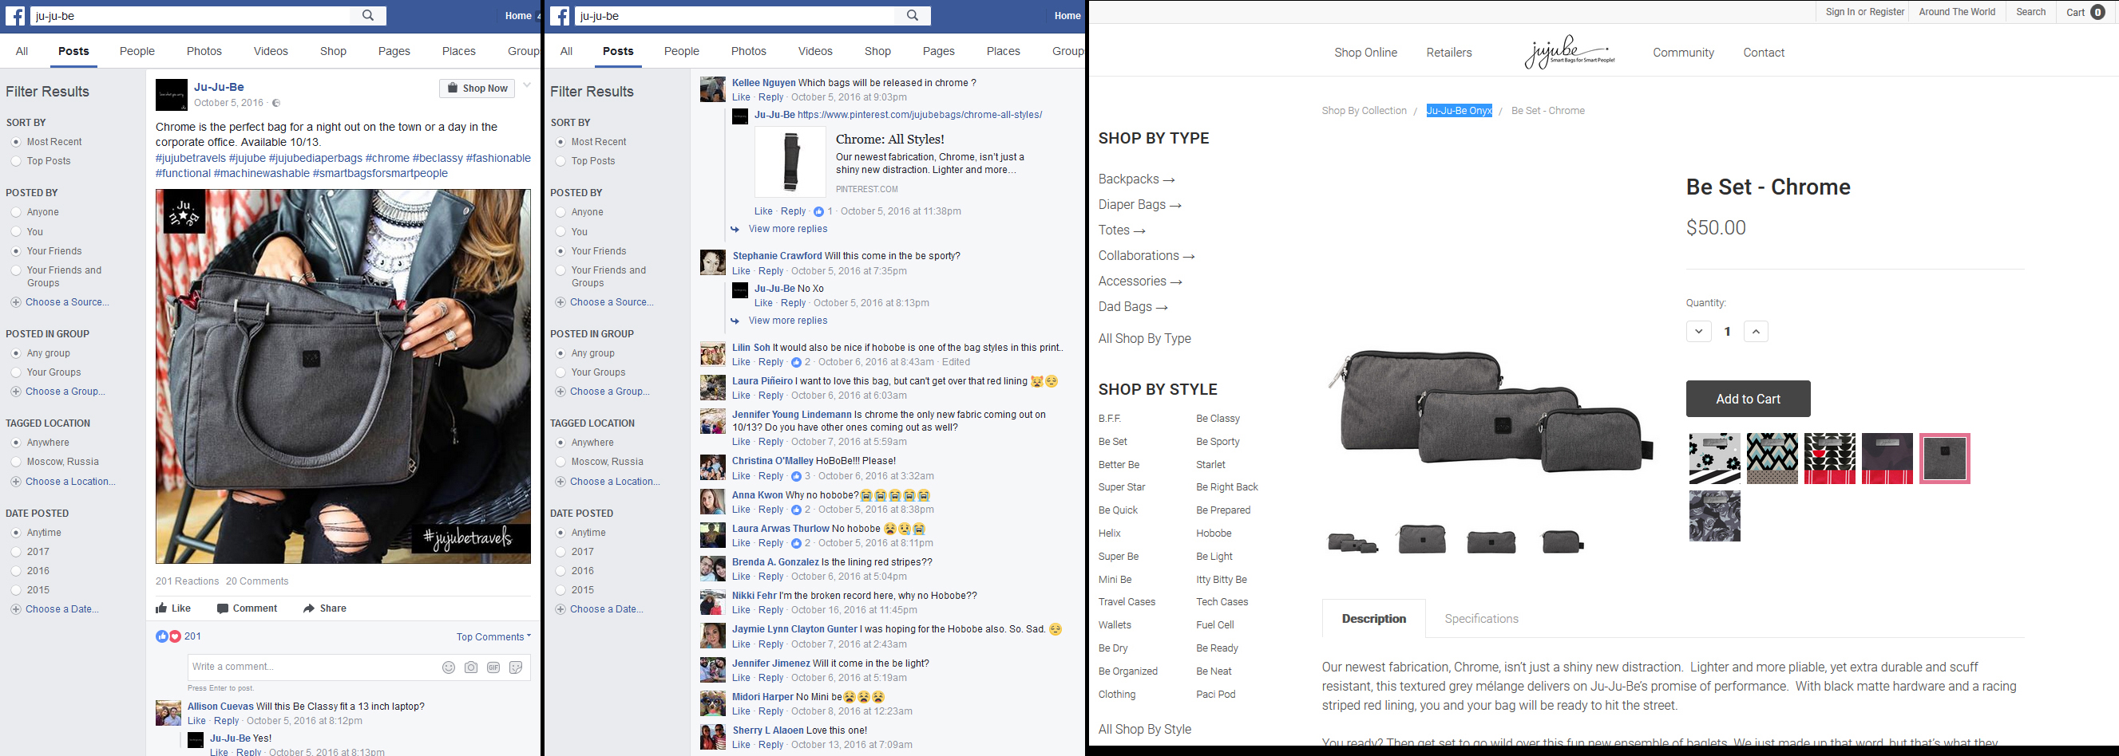Open the Pinterest chrome-all-styles link
The image size is (2119, 756).
[920, 115]
